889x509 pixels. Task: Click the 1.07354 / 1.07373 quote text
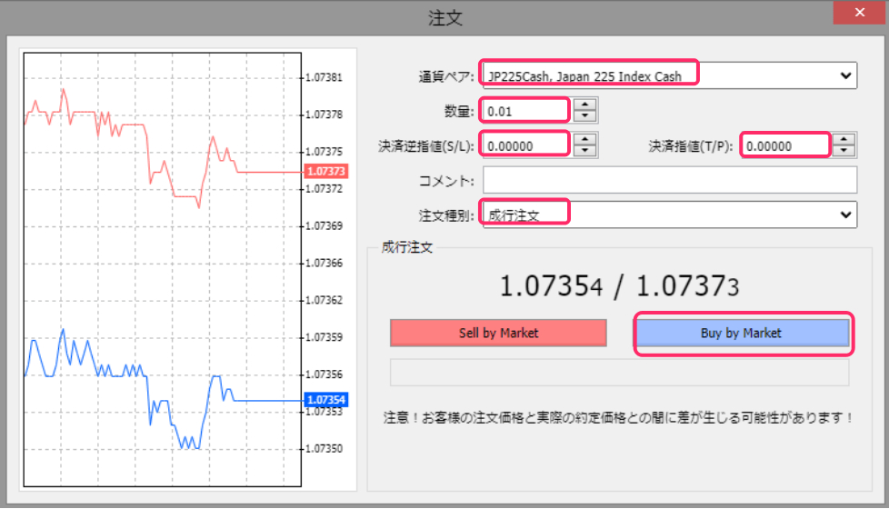(619, 285)
